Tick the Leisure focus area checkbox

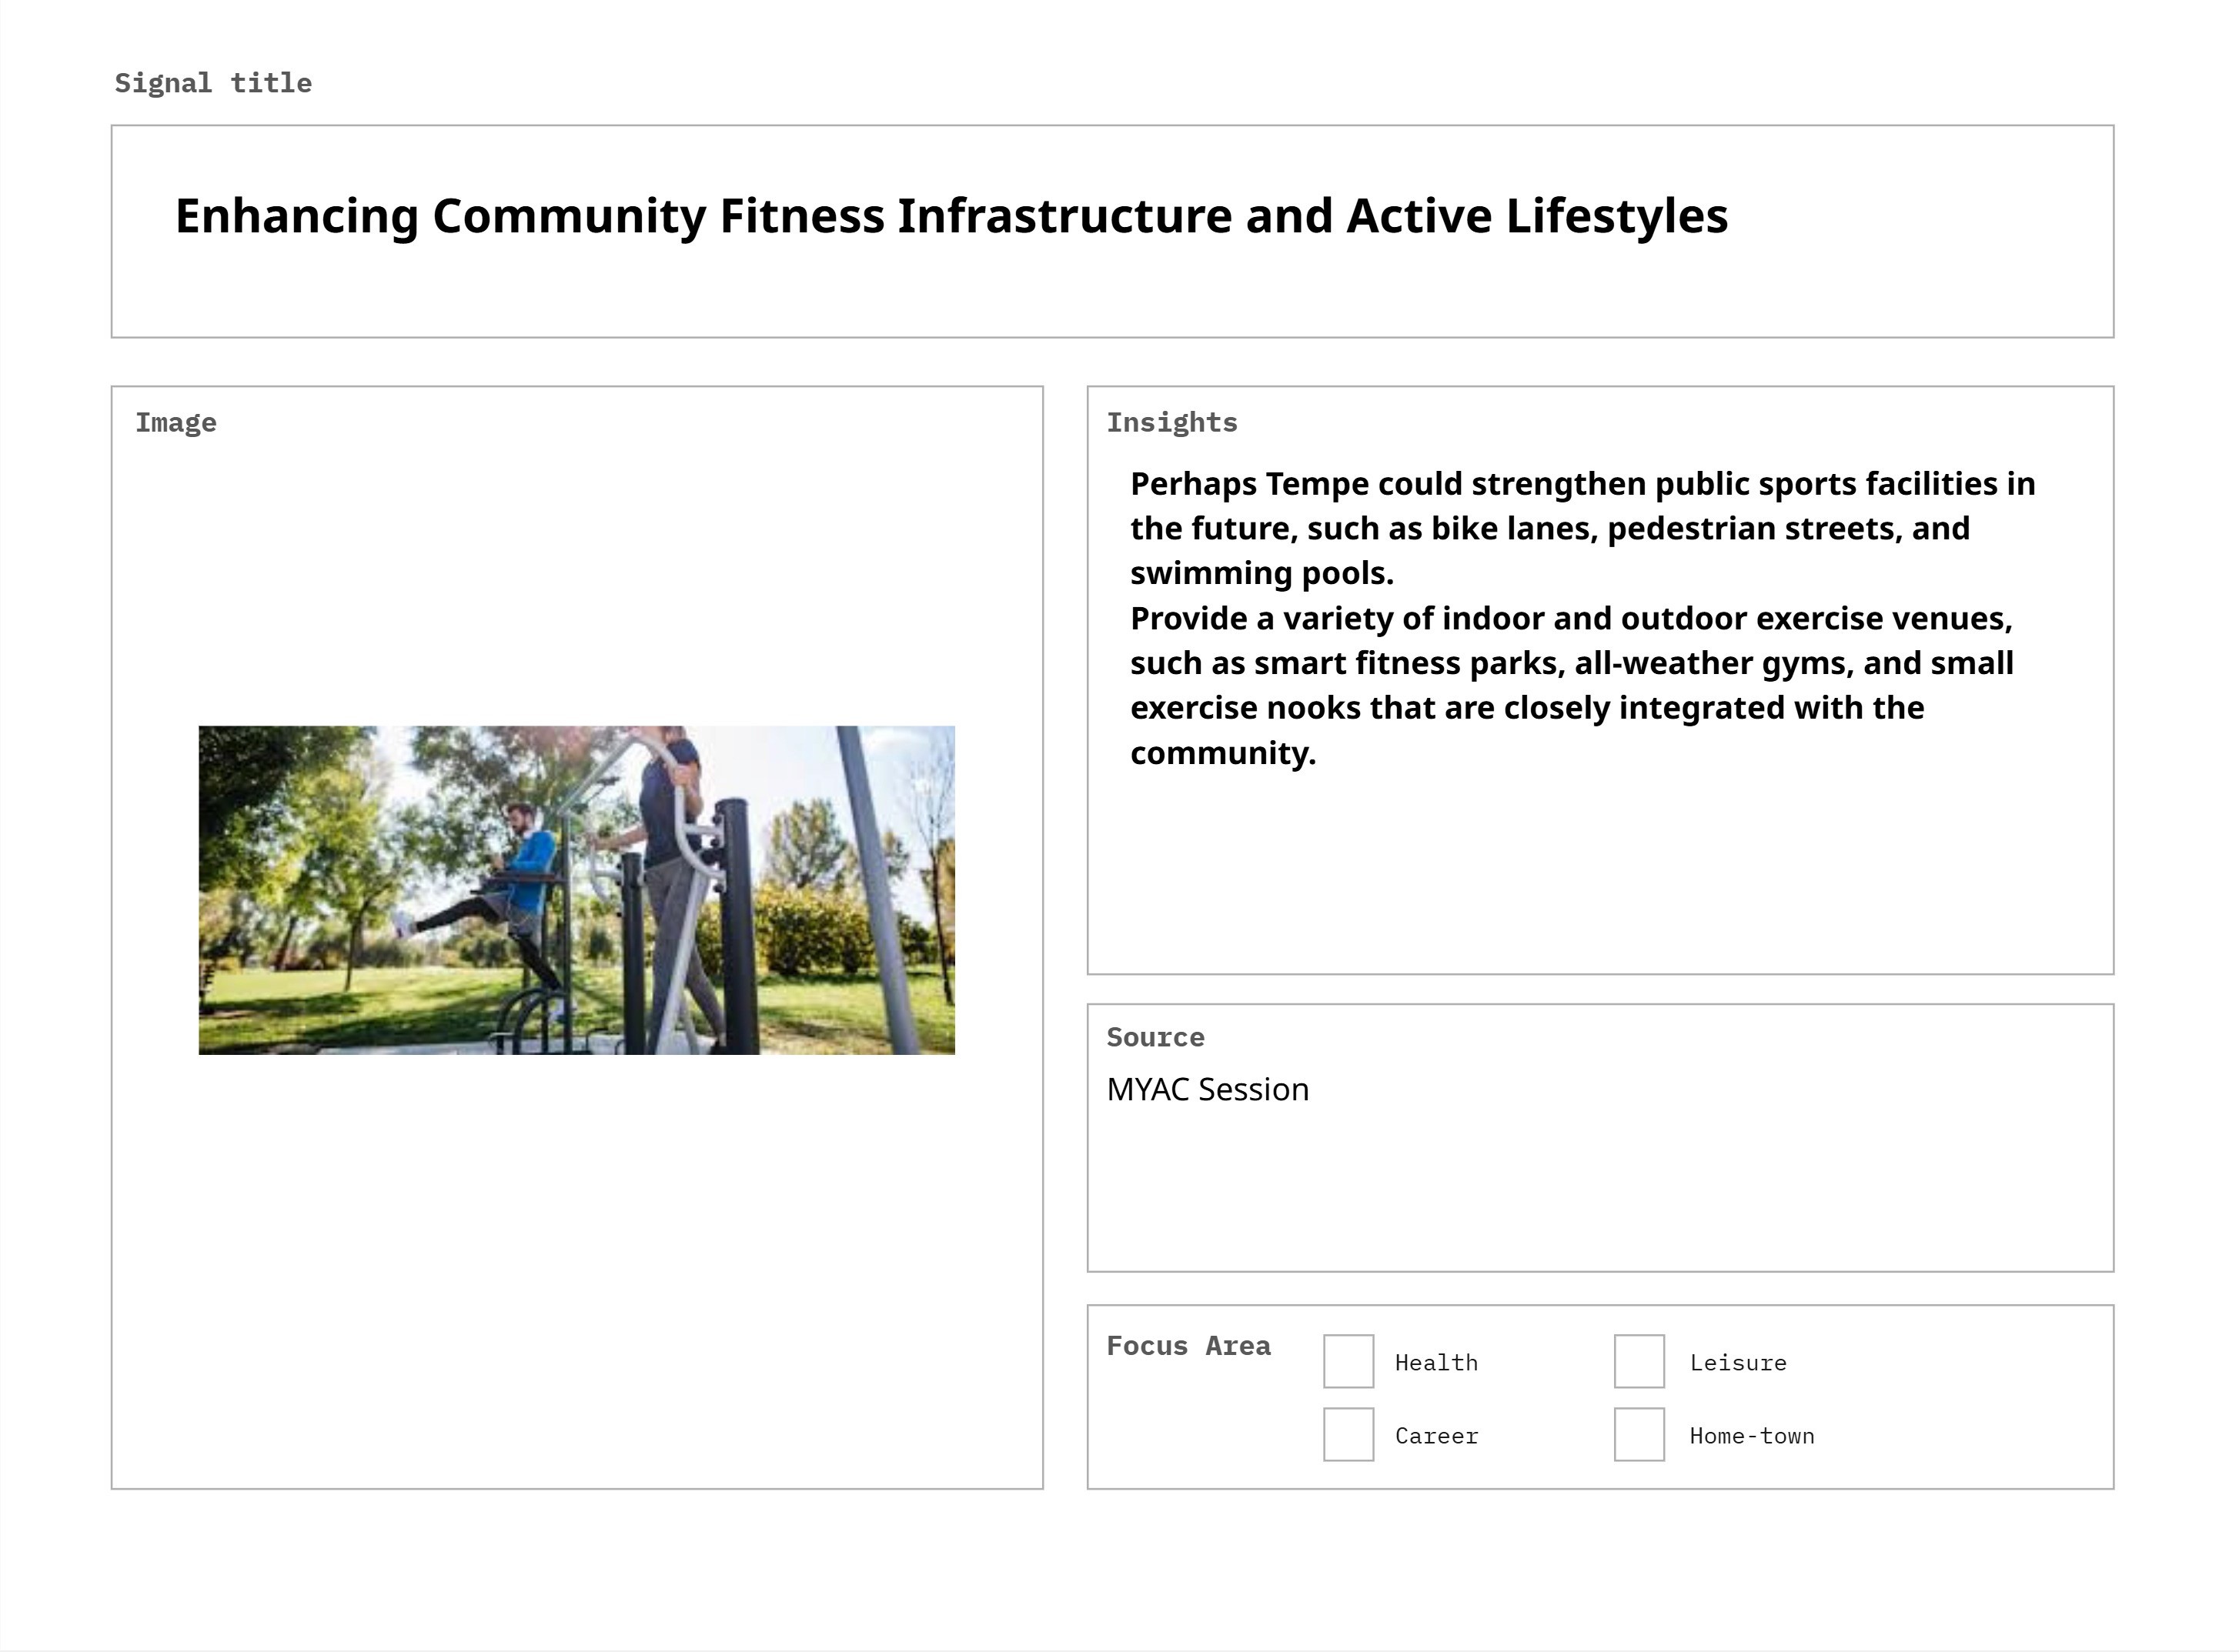click(x=1638, y=1361)
